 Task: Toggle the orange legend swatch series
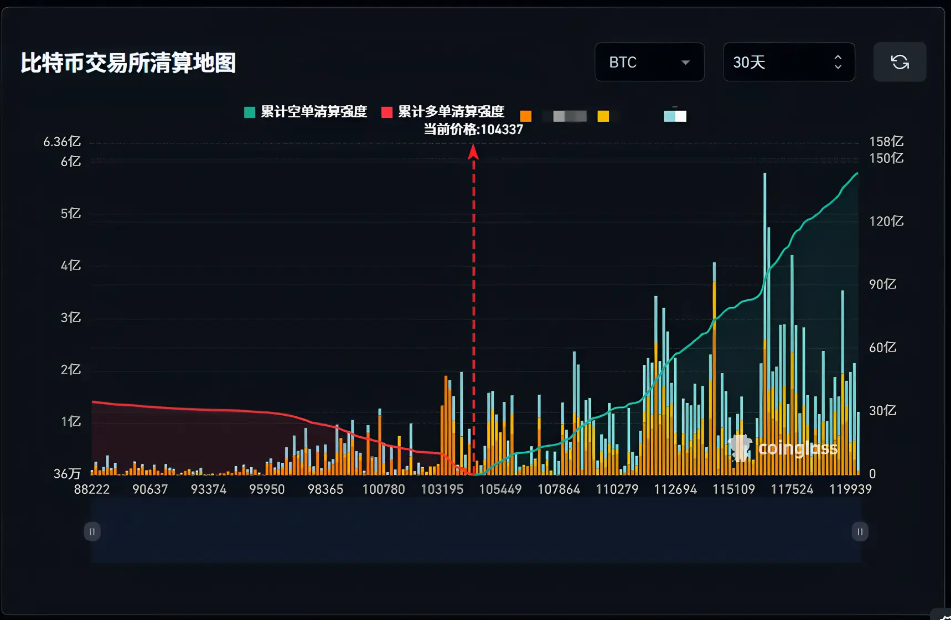click(x=526, y=116)
